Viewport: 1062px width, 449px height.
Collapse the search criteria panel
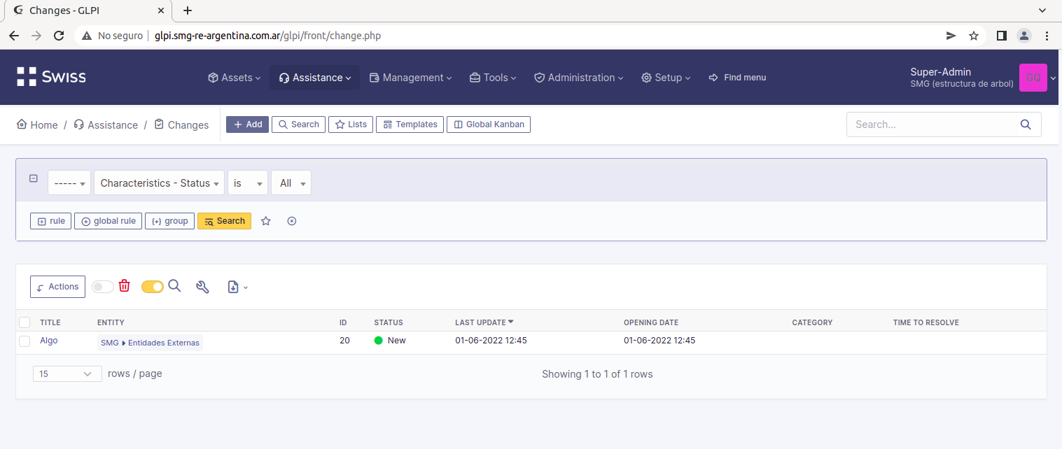point(33,178)
